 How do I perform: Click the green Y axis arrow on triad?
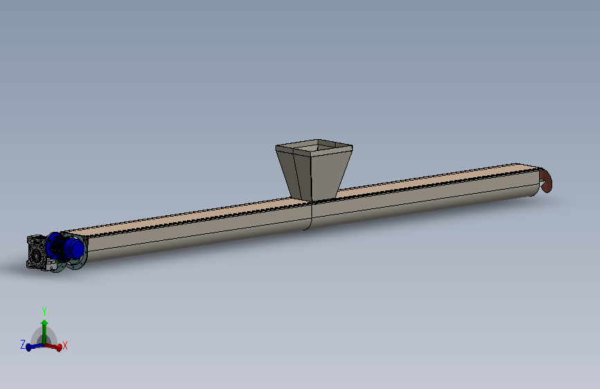pos(44,332)
